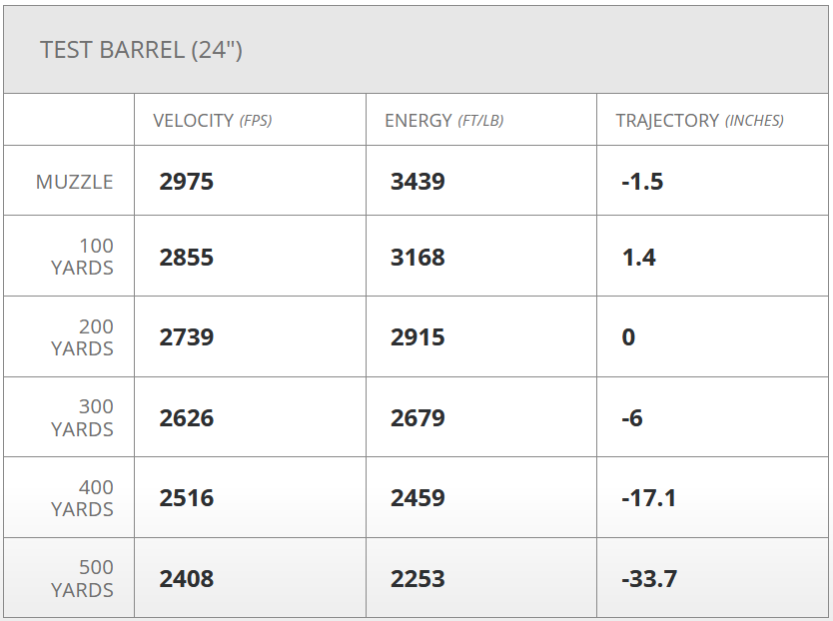The image size is (833, 621).
Task: Select the -6 trajectory cell
Action: click(x=632, y=418)
